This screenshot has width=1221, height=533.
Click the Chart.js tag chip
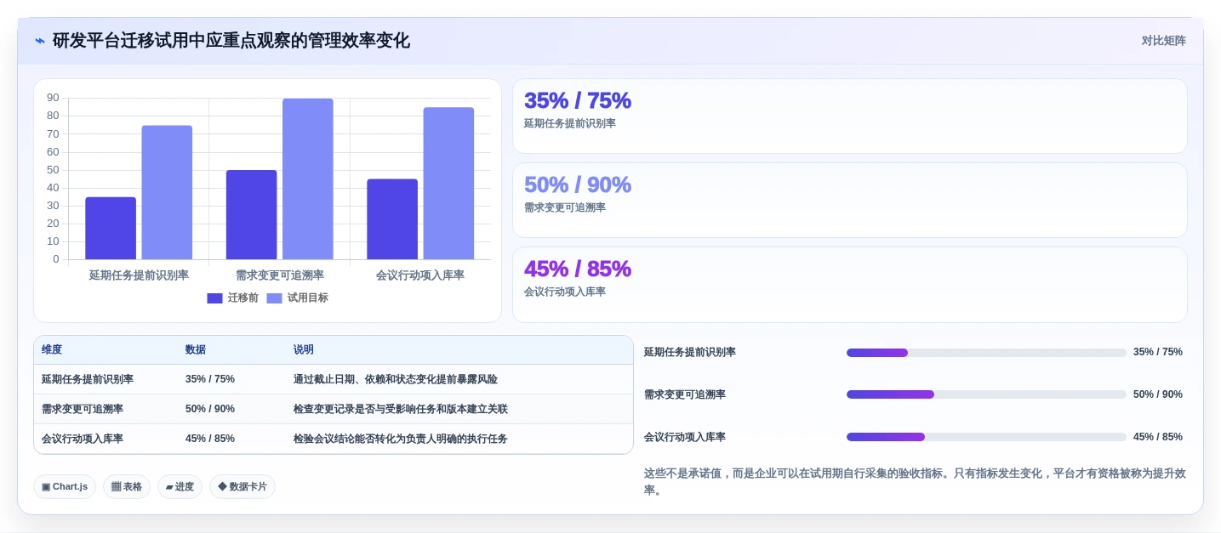click(x=65, y=487)
